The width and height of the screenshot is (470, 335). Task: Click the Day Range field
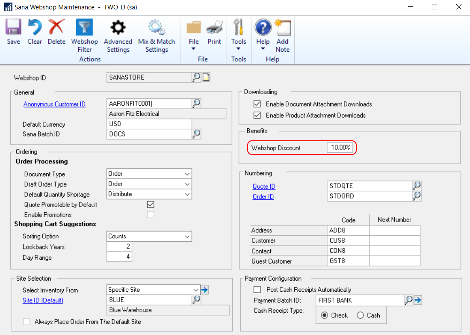(x=119, y=257)
